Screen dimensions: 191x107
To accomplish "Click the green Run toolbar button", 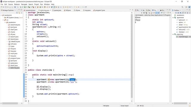I will coord(25,7).
